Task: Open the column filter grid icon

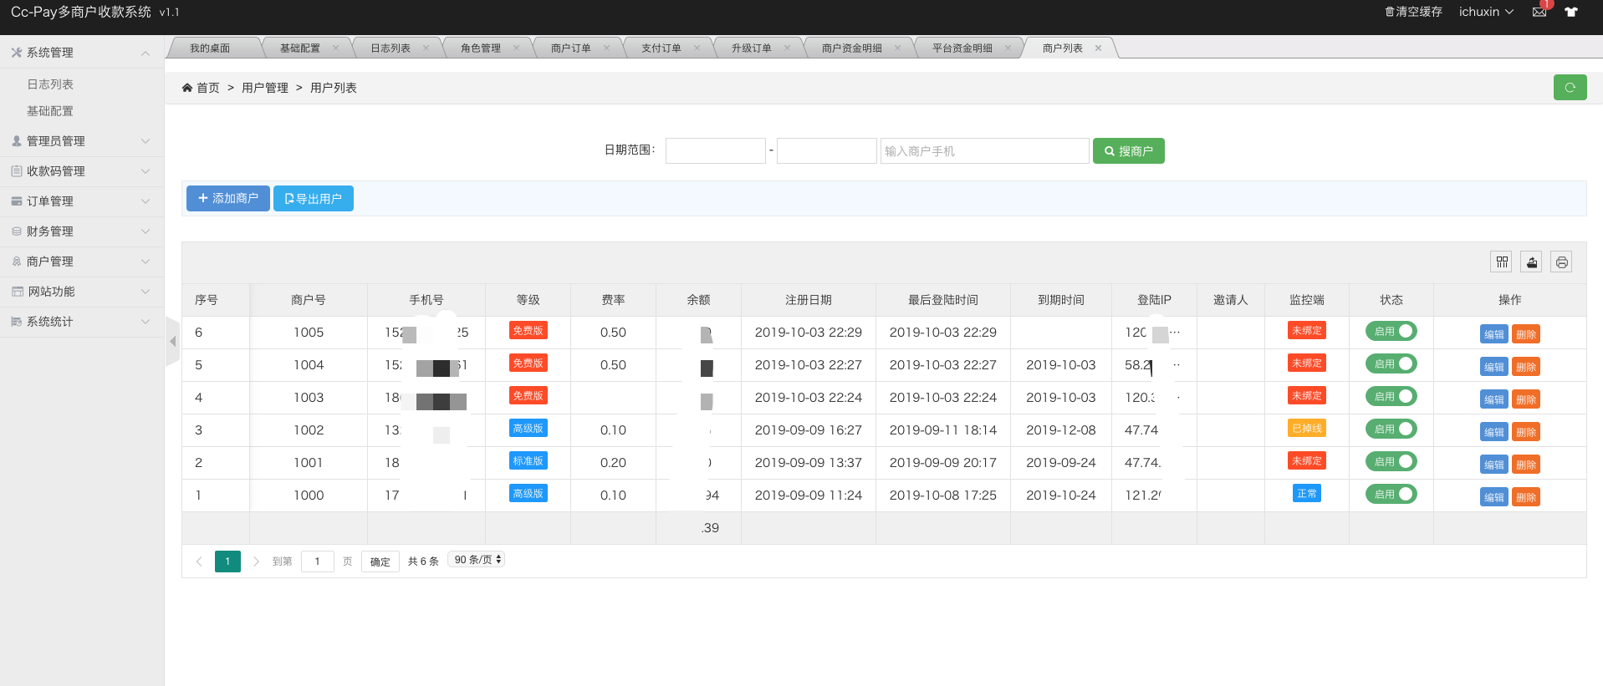Action: pos(1502,262)
